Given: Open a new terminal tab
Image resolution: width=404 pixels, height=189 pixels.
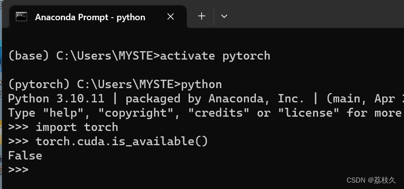Looking at the screenshot, I should tap(202, 16).
